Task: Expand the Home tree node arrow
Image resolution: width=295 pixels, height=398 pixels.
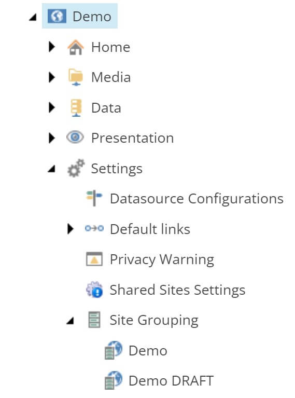Action: click(52, 47)
